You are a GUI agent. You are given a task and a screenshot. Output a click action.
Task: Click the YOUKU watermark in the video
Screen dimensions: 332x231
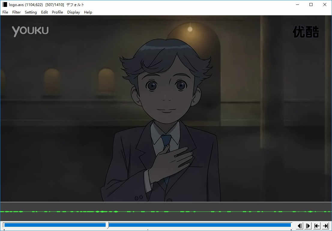point(30,31)
